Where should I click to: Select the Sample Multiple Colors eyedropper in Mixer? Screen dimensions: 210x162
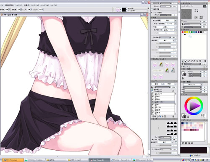194,61
